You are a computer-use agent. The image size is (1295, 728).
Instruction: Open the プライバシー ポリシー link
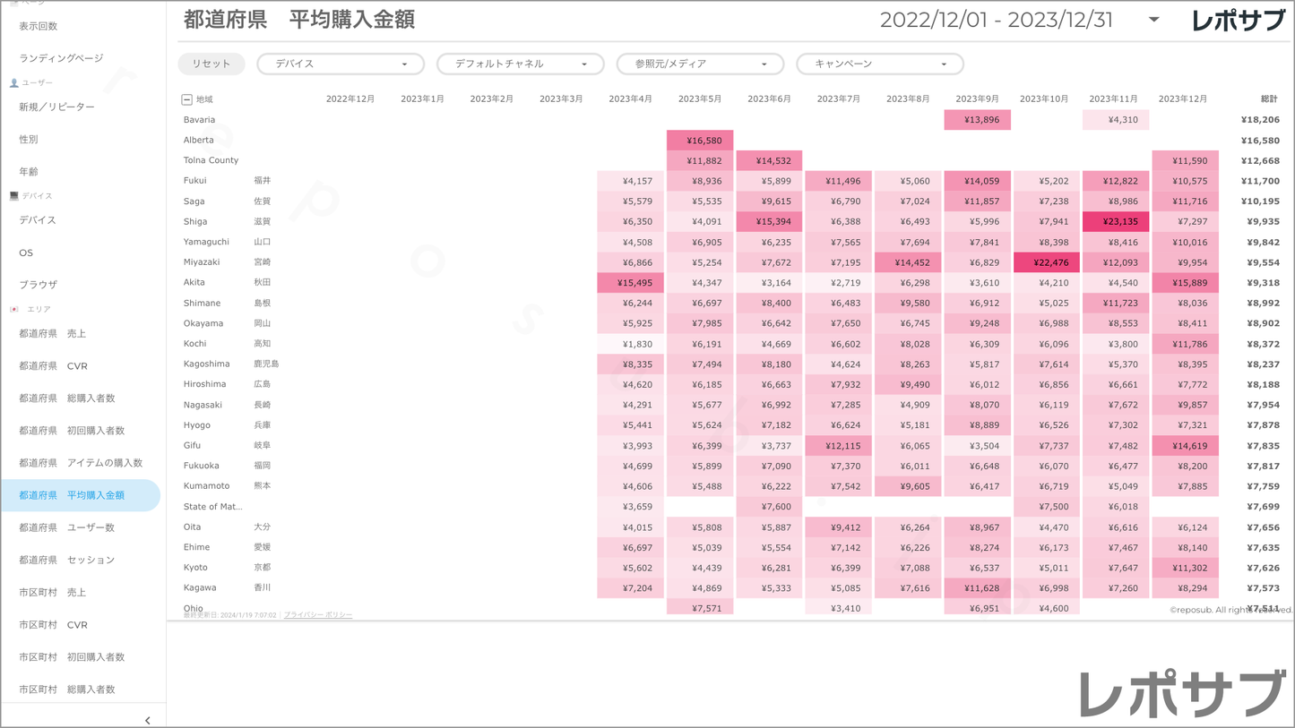click(x=317, y=615)
